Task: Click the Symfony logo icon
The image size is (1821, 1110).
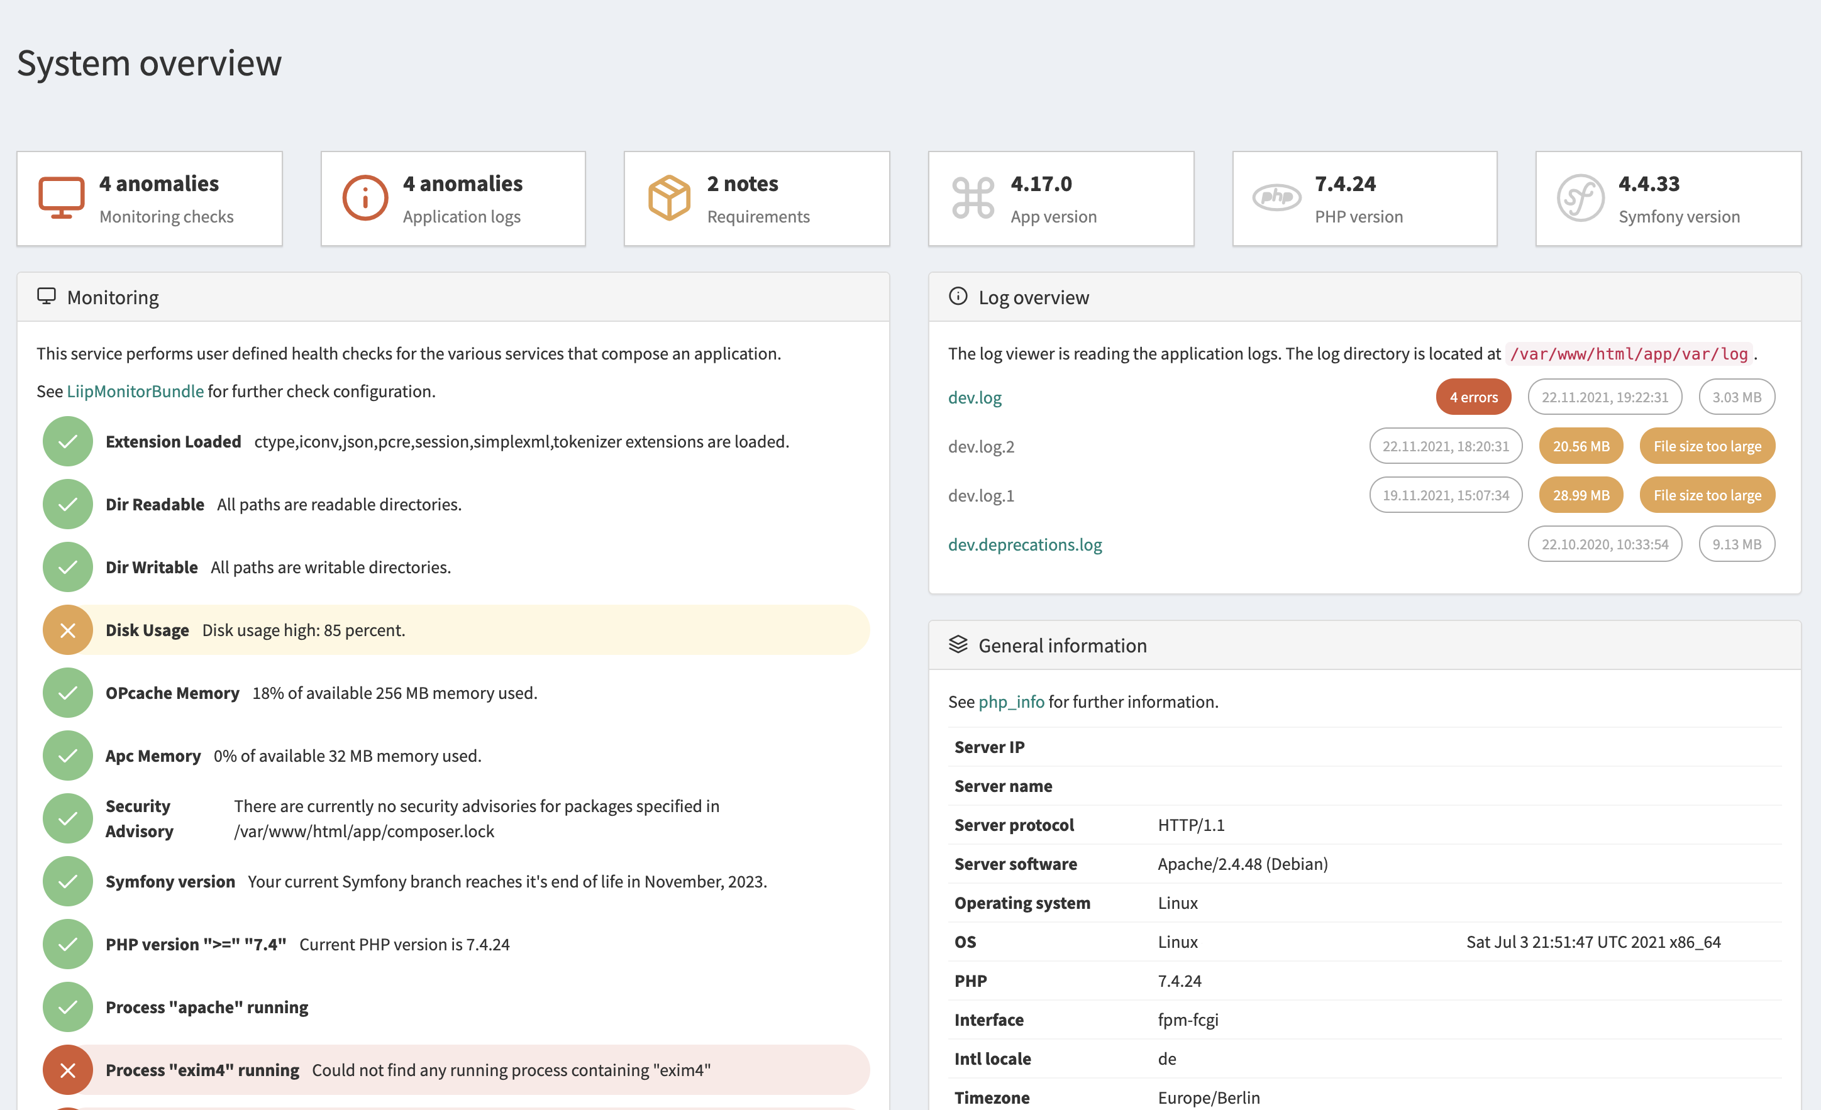Action: pos(1580,198)
